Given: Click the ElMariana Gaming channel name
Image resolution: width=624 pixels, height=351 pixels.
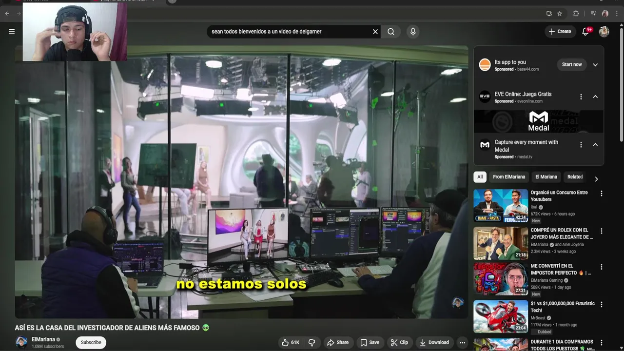Looking at the screenshot, I should point(546,280).
